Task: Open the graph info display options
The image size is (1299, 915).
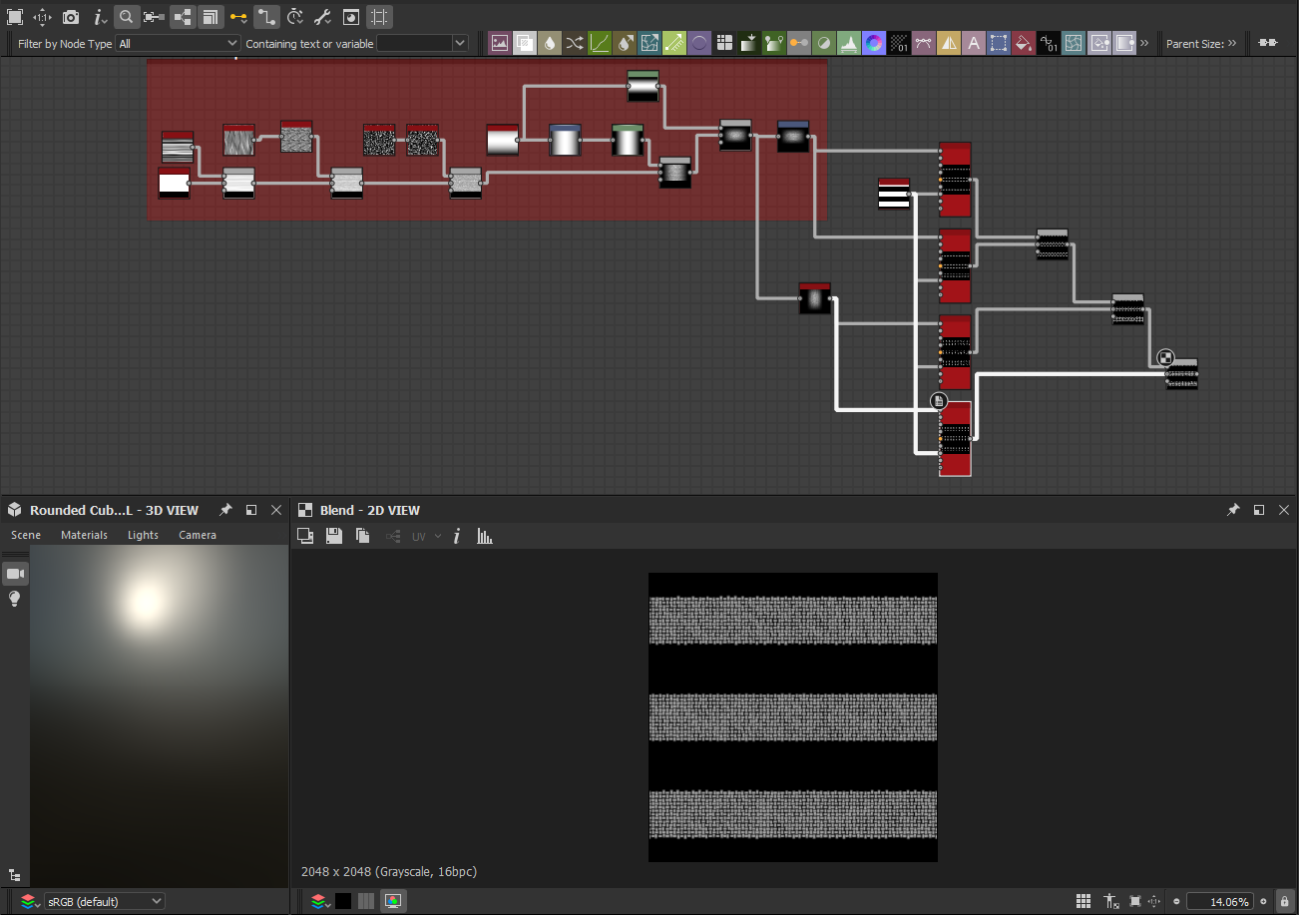Action: click(x=99, y=17)
